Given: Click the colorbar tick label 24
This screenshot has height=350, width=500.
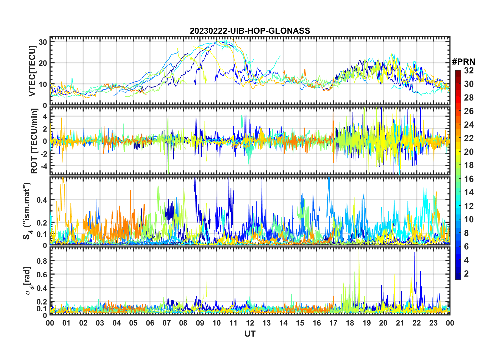Looking at the screenshot, I should (x=469, y=125).
